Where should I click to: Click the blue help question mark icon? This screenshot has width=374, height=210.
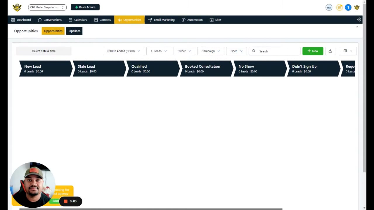coord(348,8)
